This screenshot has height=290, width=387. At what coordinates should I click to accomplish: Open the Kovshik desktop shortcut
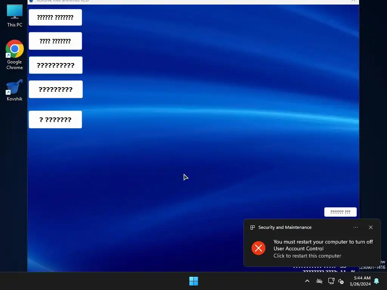(15, 90)
